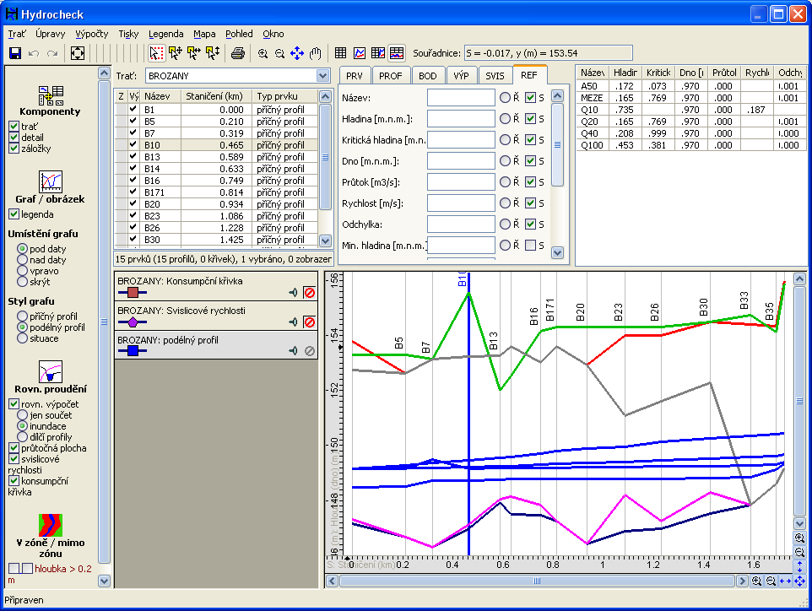
Task: Select the příčný profil radio button
Action: (x=23, y=316)
